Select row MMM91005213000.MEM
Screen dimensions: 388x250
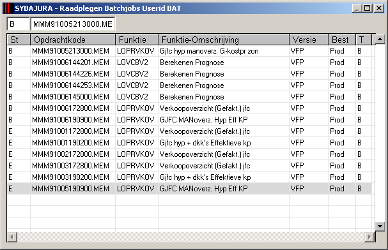click(189, 51)
